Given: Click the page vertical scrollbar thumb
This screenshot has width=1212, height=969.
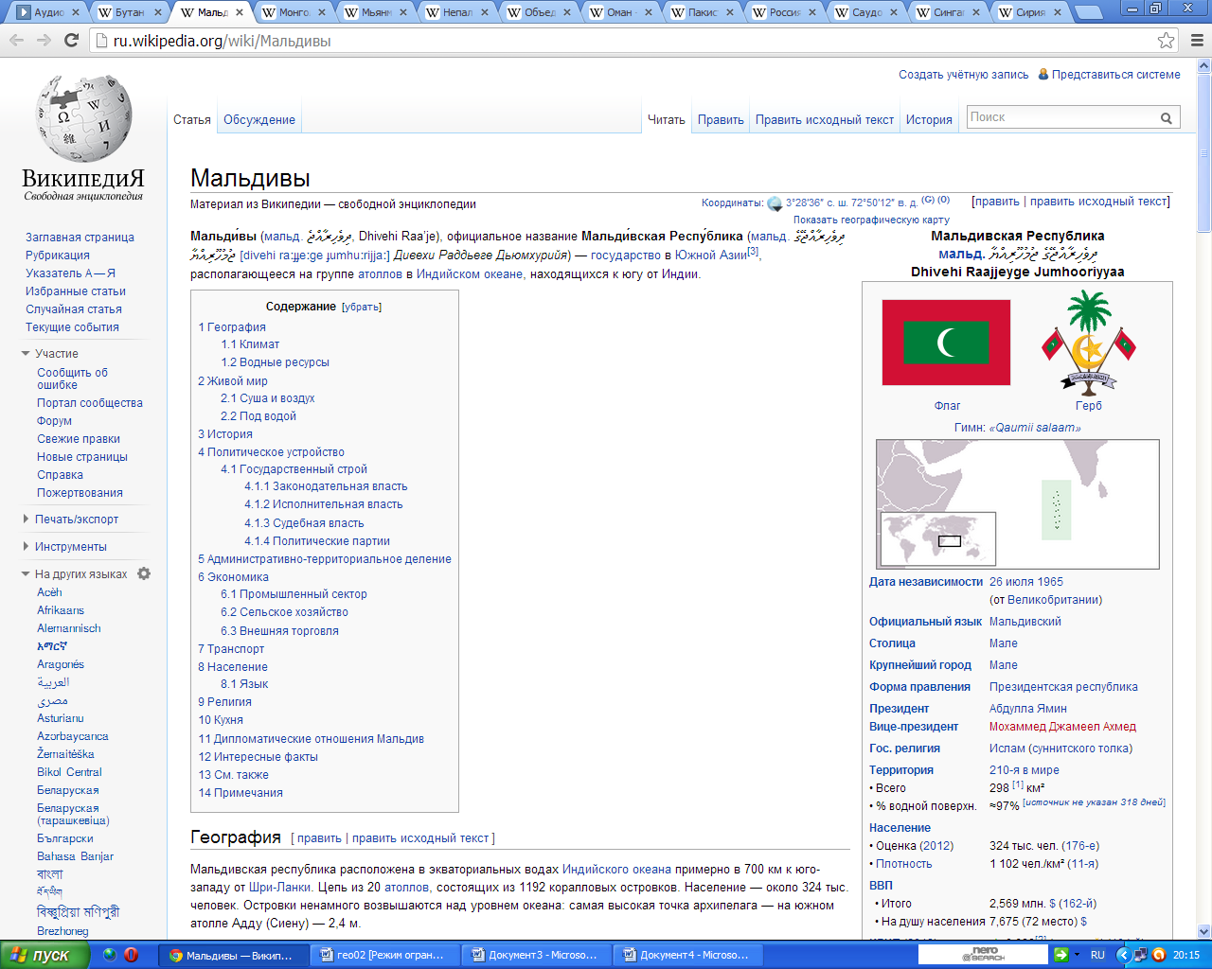Looking at the screenshot, I should pos(1204,154).
